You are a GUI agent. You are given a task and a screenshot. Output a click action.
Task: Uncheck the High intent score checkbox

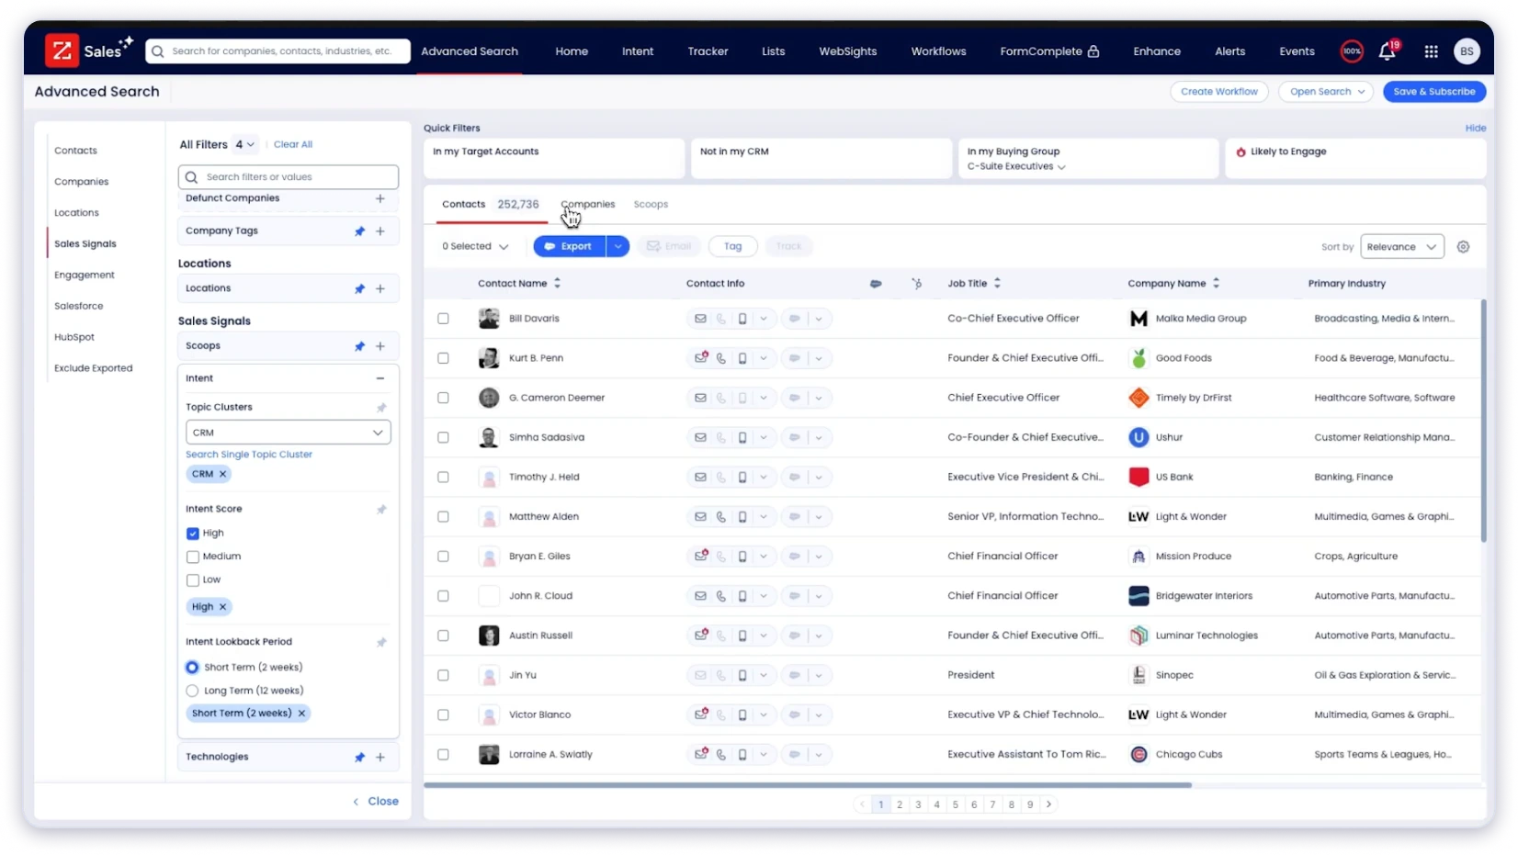[x=192, y=533]
